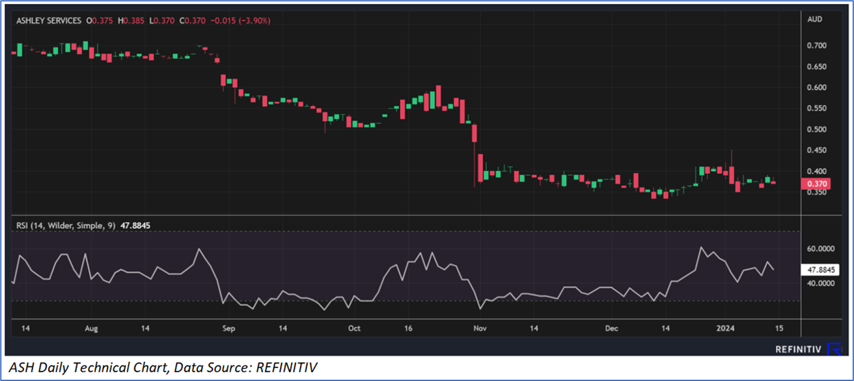
Task: Click the 60.0000 RSI axis label
Action: tap(820, 249)
